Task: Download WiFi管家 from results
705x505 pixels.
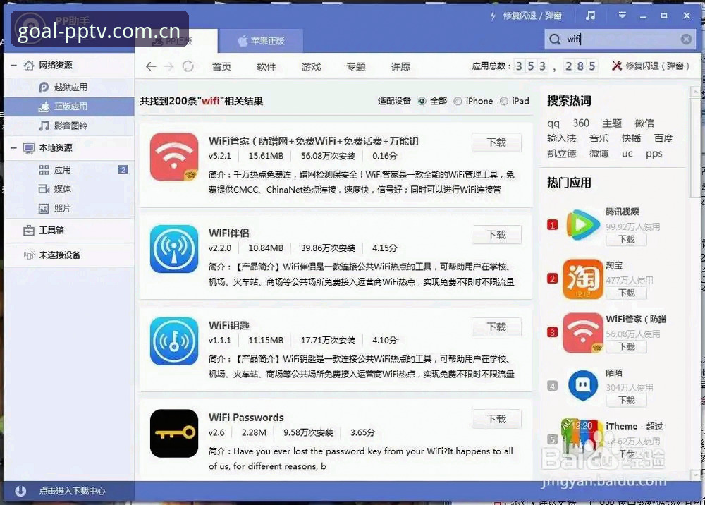Action: coord(496,142)
